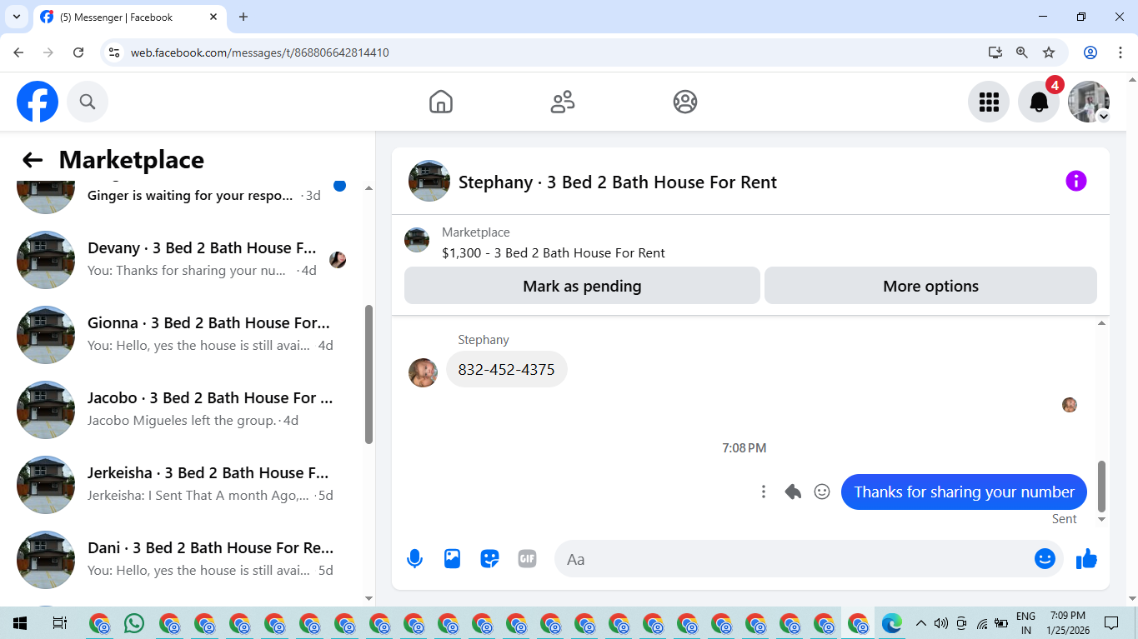This screenshot has width=1138, height=639.
Task: Click the Mark as pending button
Action: [x=582, y=286]
